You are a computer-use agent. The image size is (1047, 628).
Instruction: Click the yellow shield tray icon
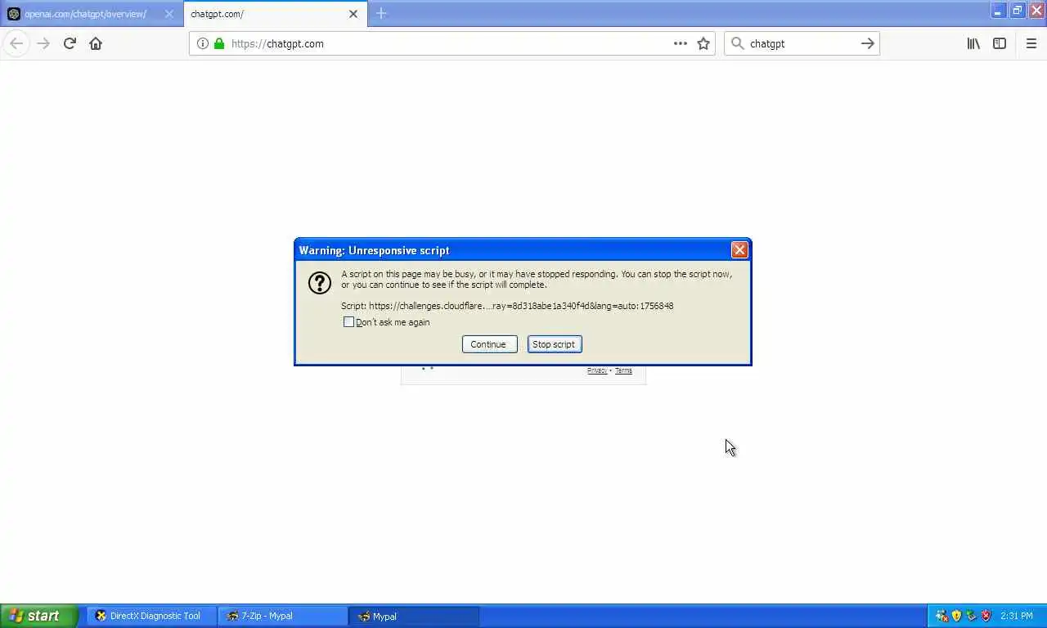coord(956,616)
